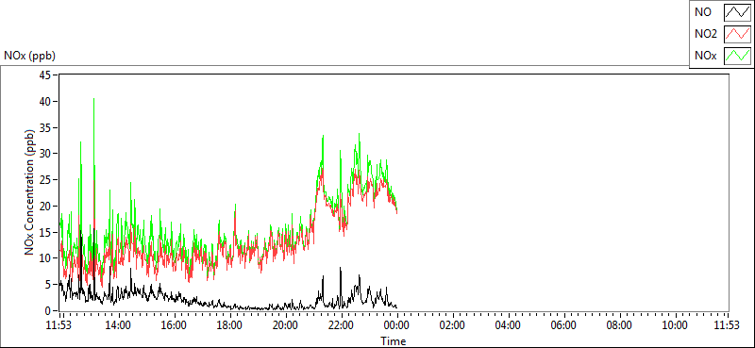Click the 40 ppb NOx peak spike
The height and width of the screenshot is (348, 755).
coord(93,100)
